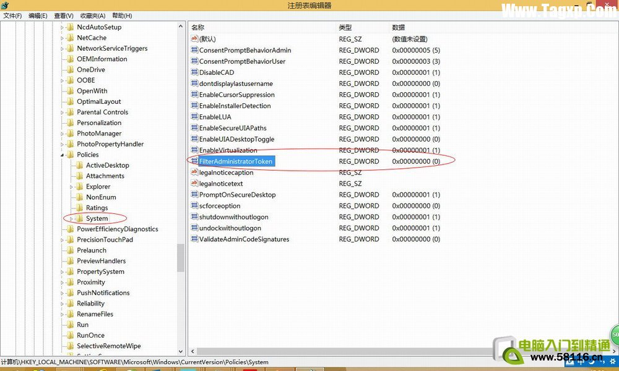Expand the NetCache node
This screenshot has height=371, width=619.
tap(62, 38)
